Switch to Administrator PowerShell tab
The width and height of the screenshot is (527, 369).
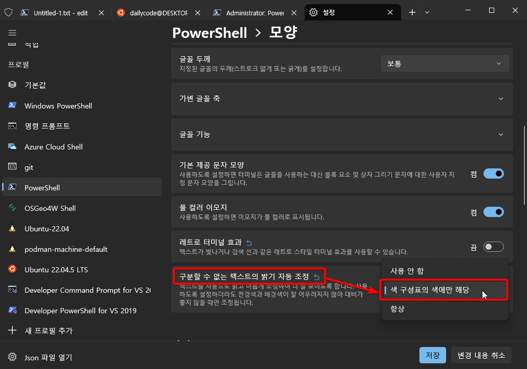click(255, 13)
